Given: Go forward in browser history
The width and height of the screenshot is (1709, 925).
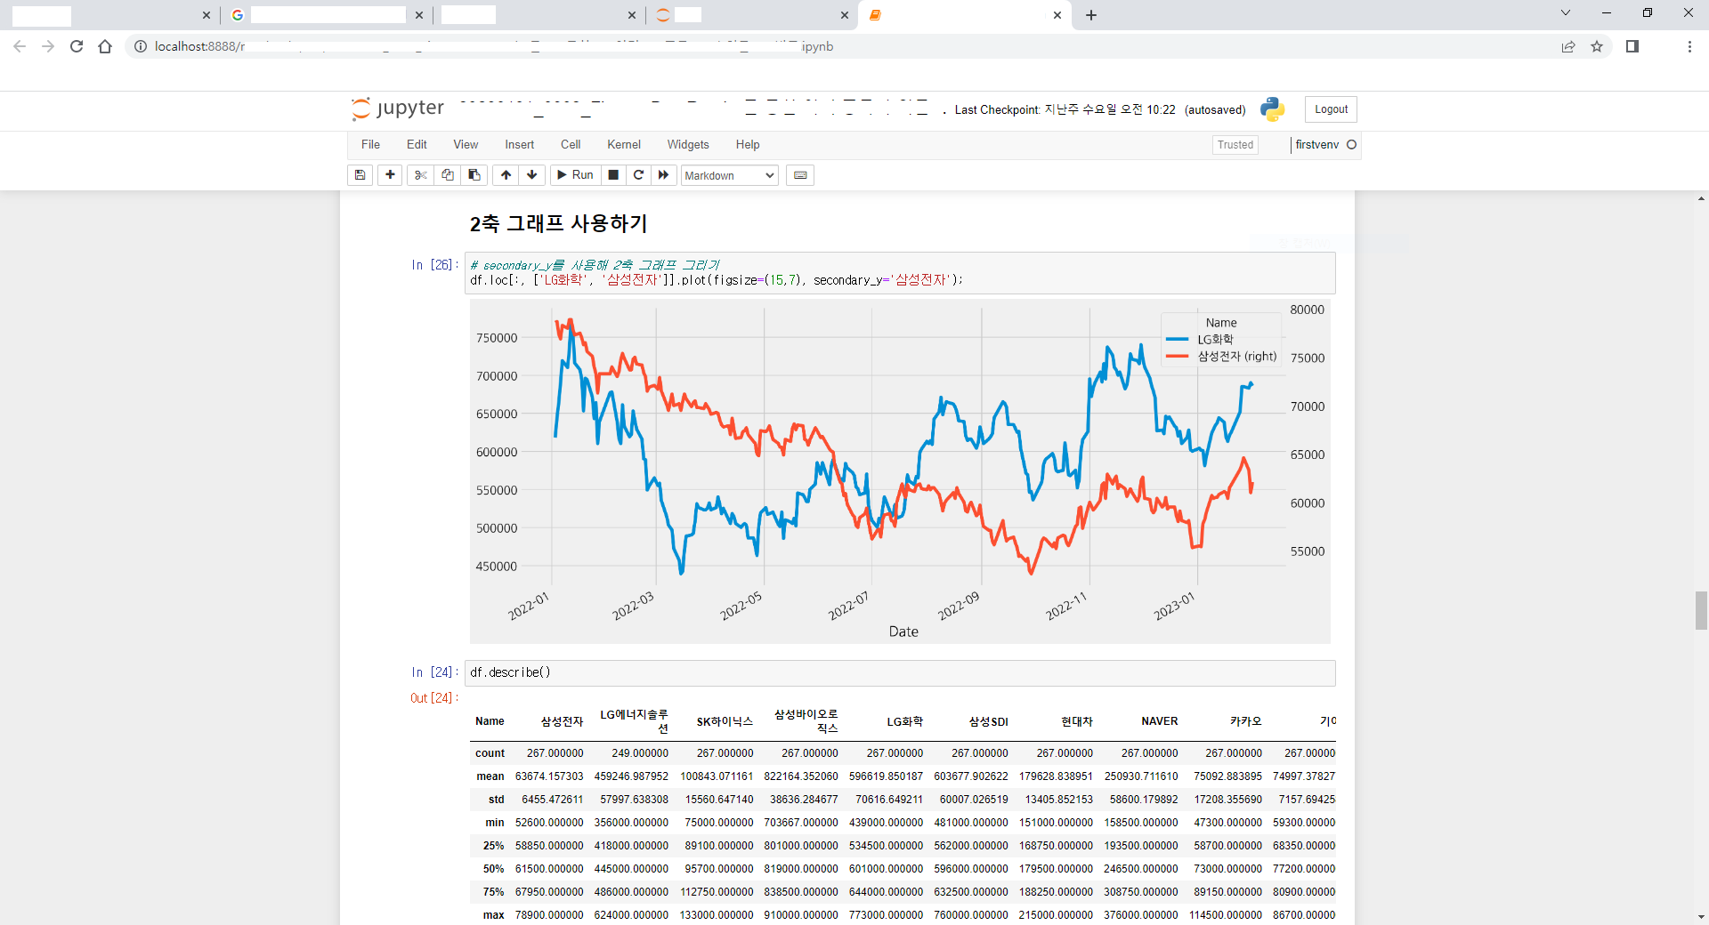Looking at the screenshot, I should coord(48,46).
